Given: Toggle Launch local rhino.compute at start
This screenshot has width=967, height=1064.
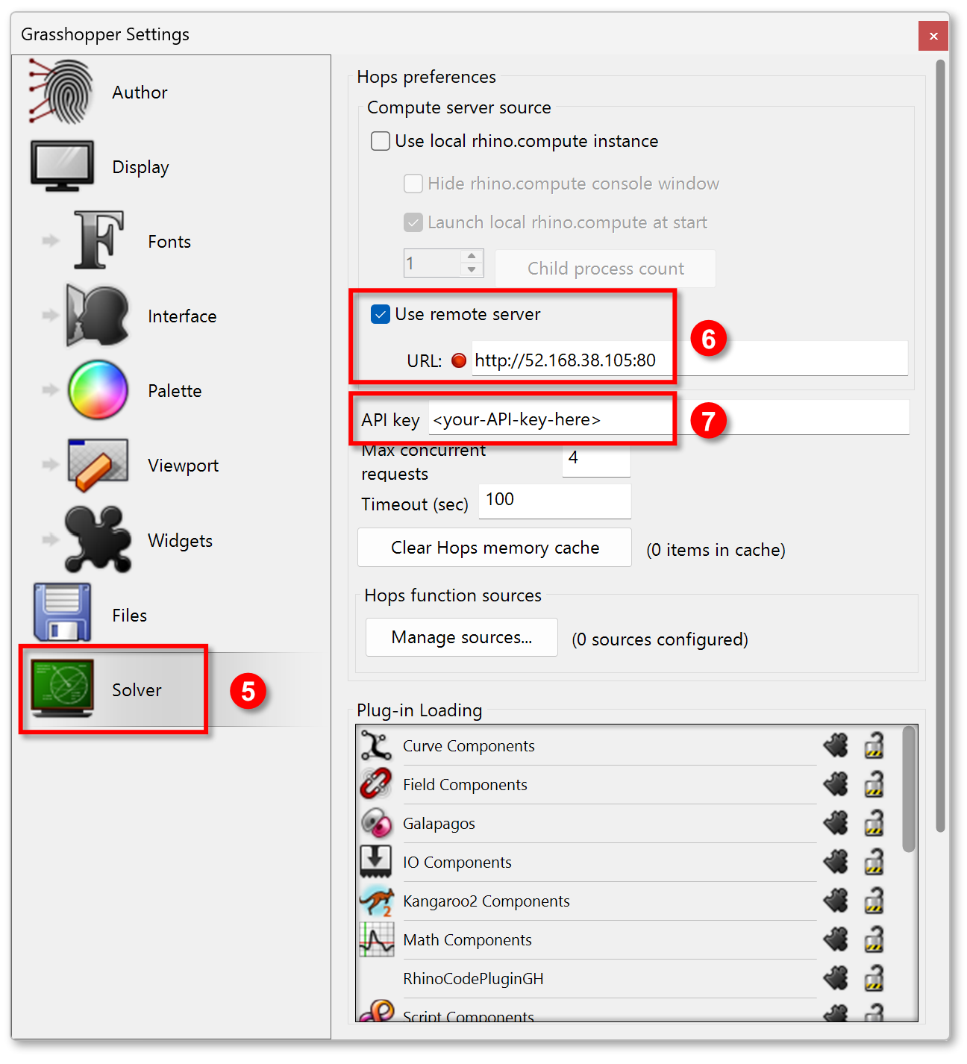Looking at the screenshot, I should tap(413, 222).
